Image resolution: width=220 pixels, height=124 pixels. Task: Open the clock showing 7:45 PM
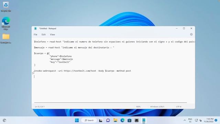click(x=209, y=120)
